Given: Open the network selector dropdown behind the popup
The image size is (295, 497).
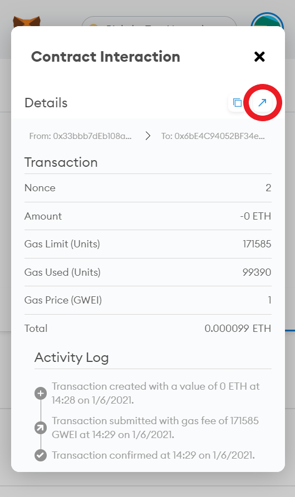Looking at the screenshot, I should tap(159, 22).
